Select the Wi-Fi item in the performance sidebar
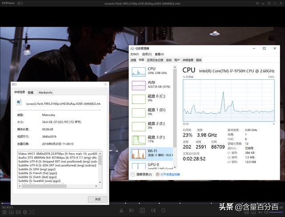285x217 pixels. [151, 154]
